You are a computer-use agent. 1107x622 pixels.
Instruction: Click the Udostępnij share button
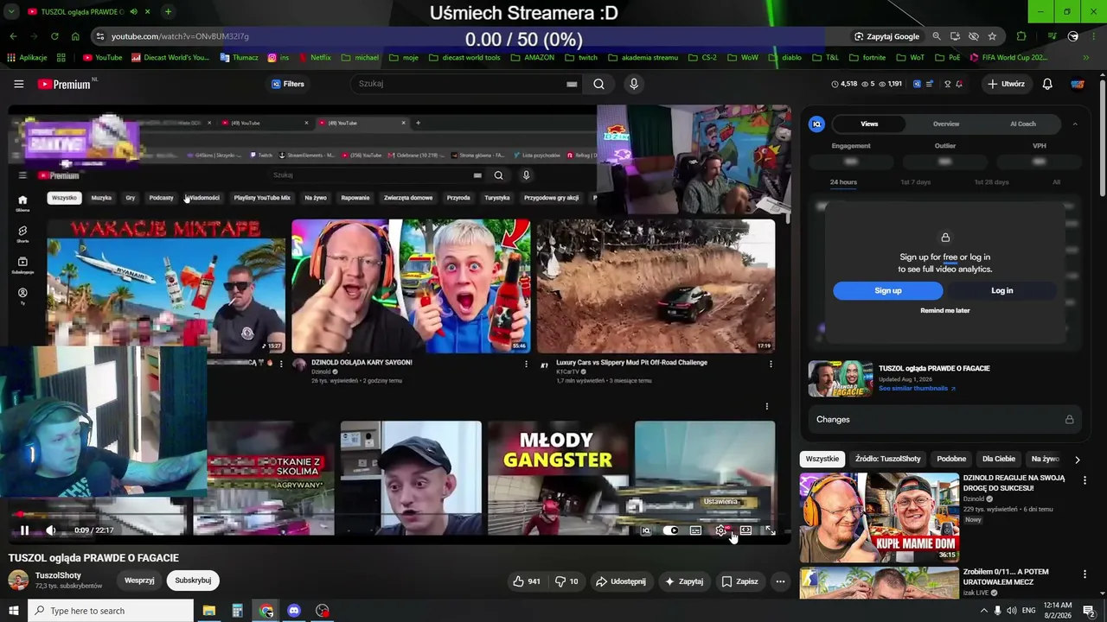point(621,581)
